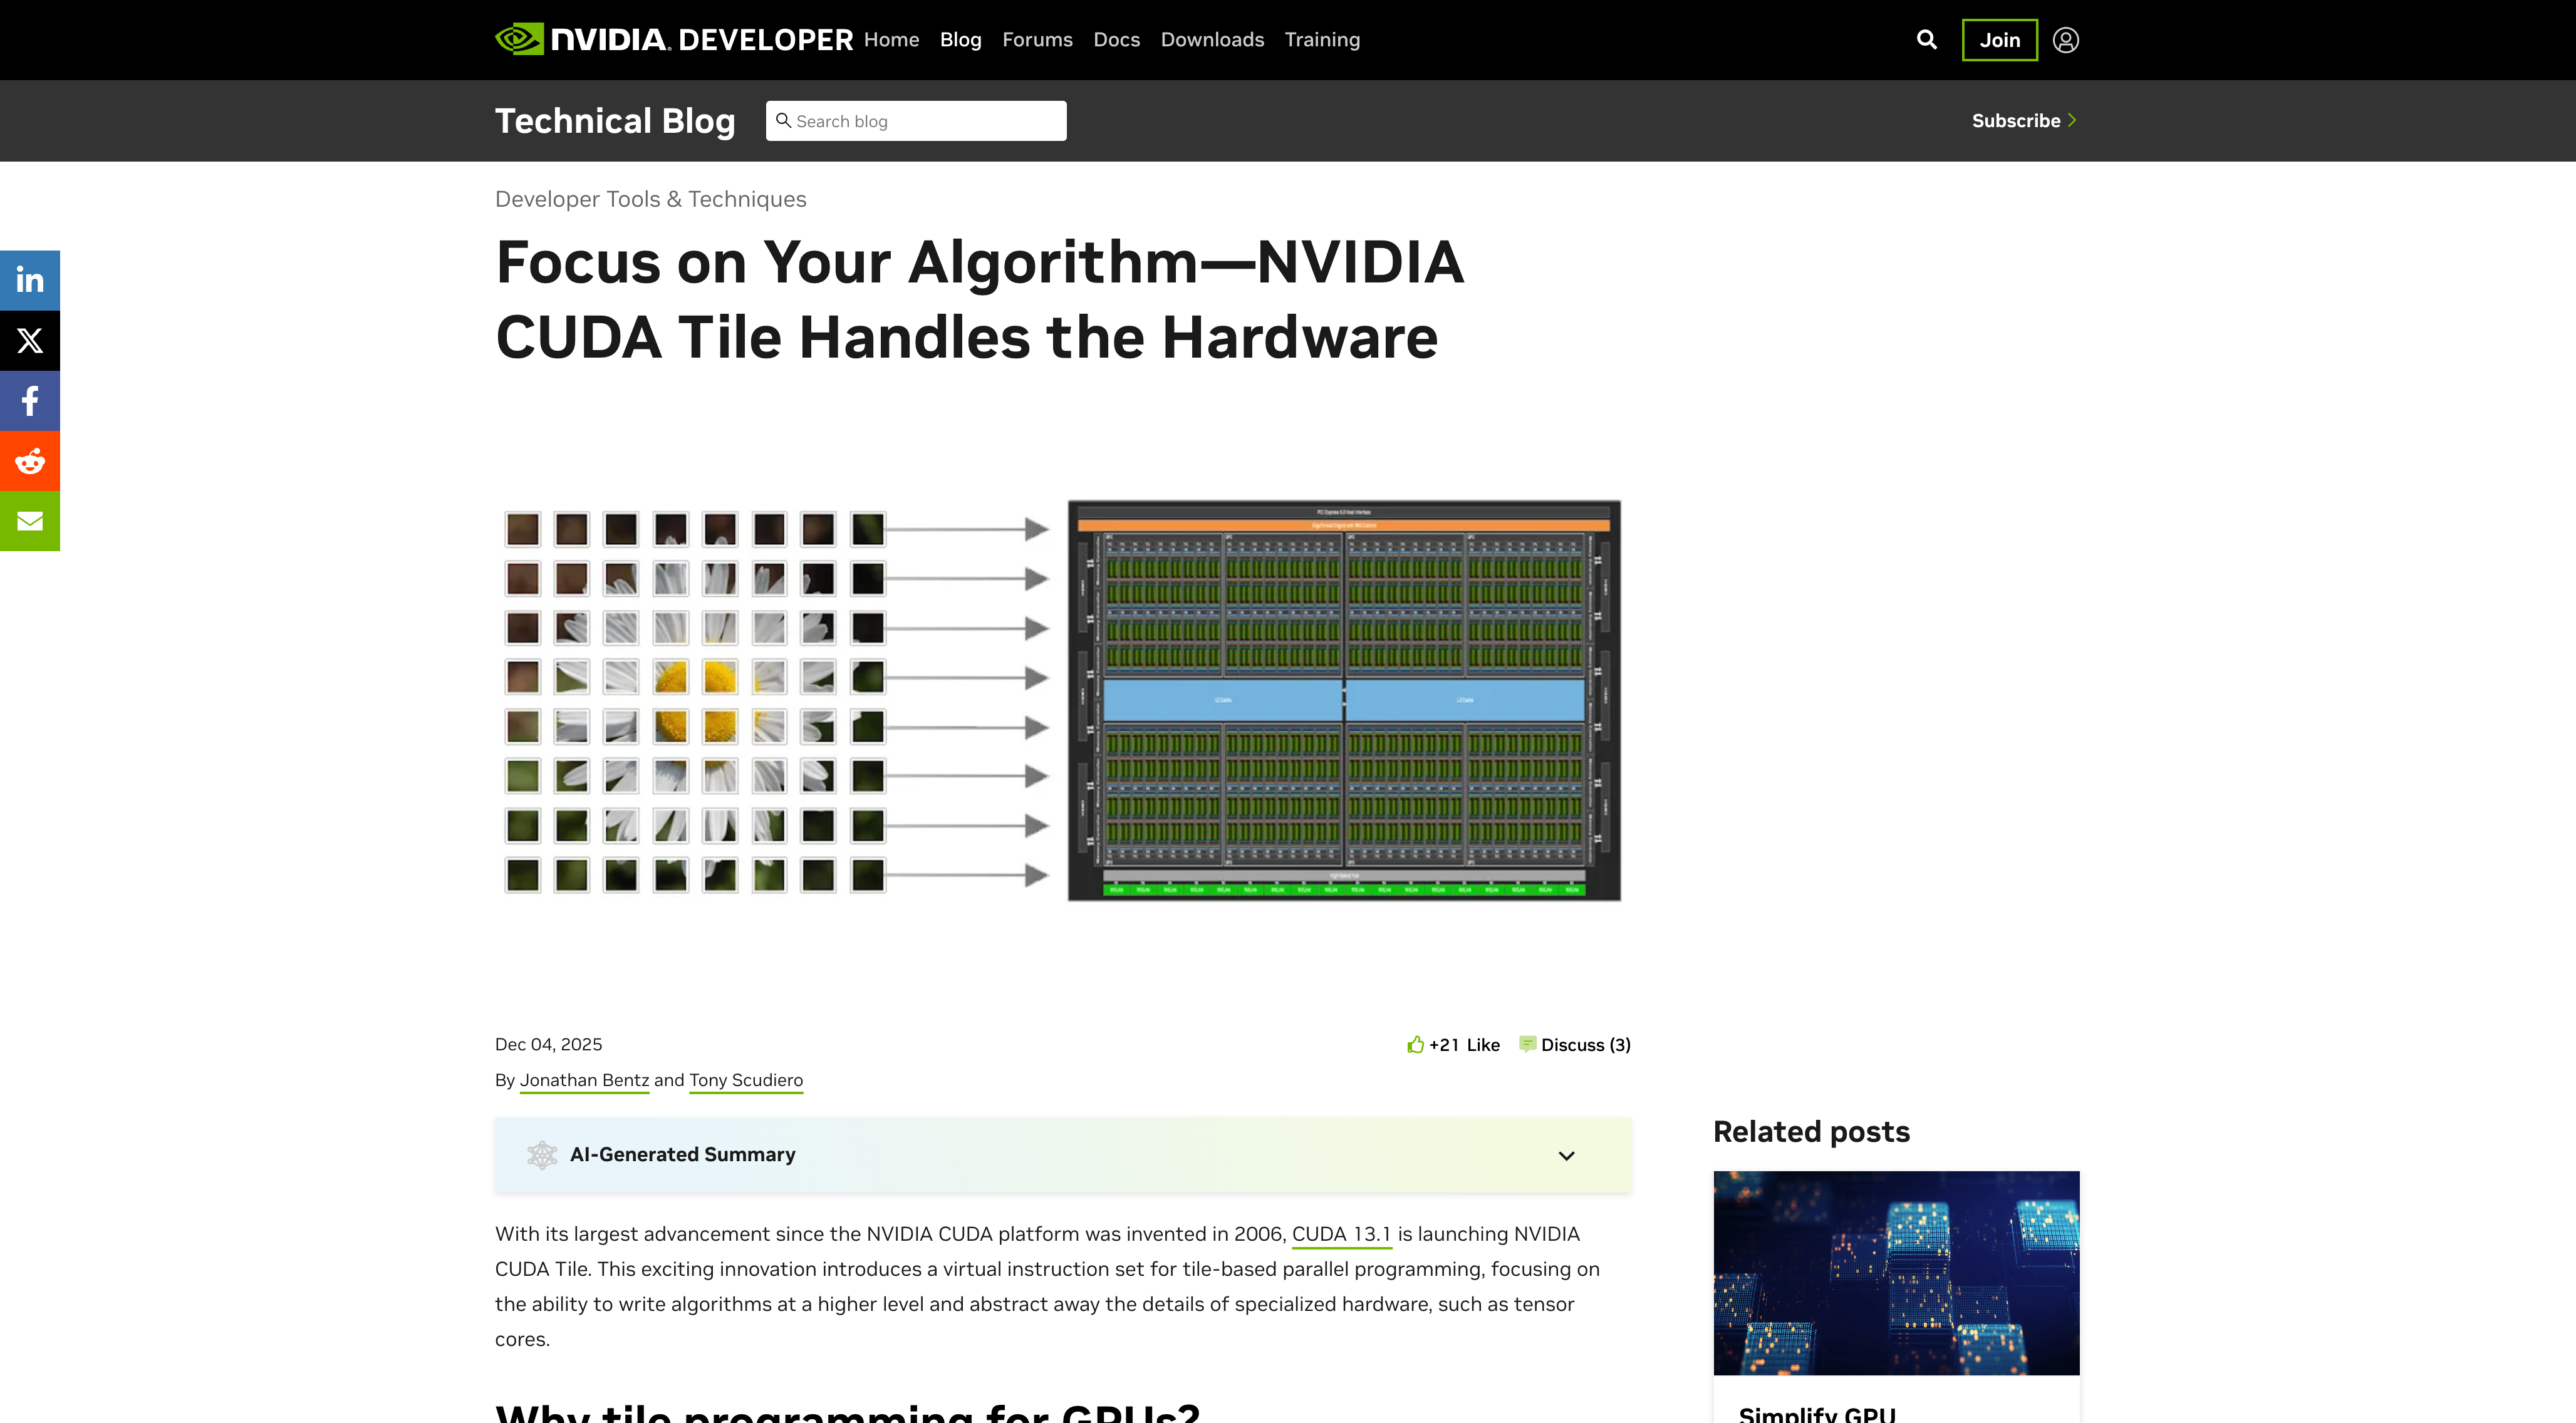
Task: Follow the CUDA 13.1 link
Action: tap(1340, 1234)
